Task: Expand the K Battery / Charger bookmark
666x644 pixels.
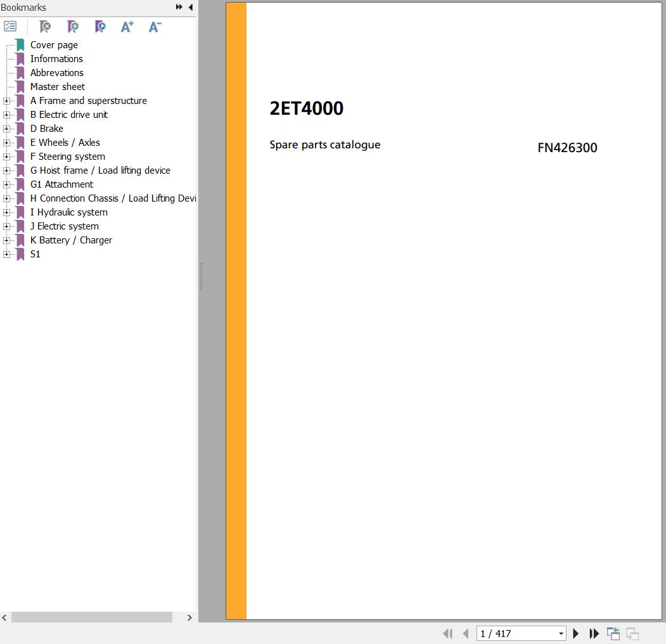Action: pos(6,240)
